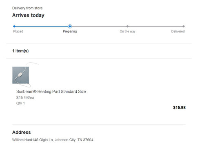Click the On the way label
The width and height of the screenshot is (204, 159).
[x=127, y=31]
